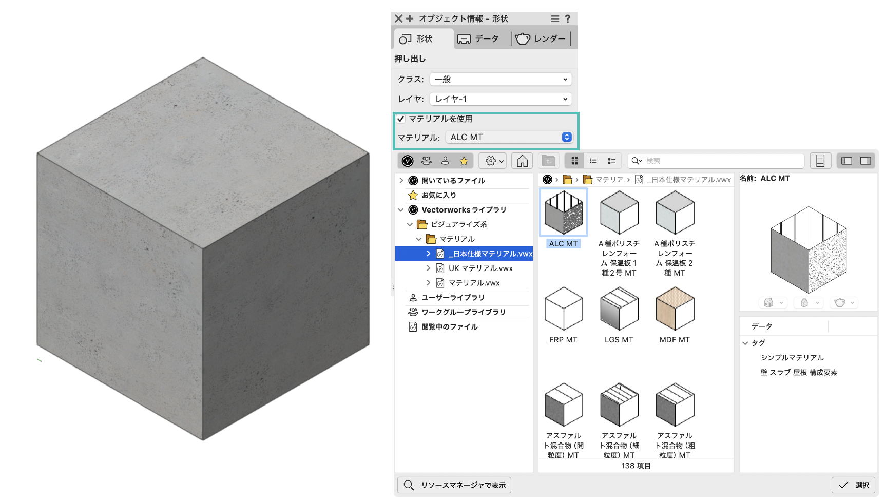Image resolution: width=885 pixels, height=501 pixels.
Task: Open the クラス dropdown showing 一般
Action: click(501, 80)
